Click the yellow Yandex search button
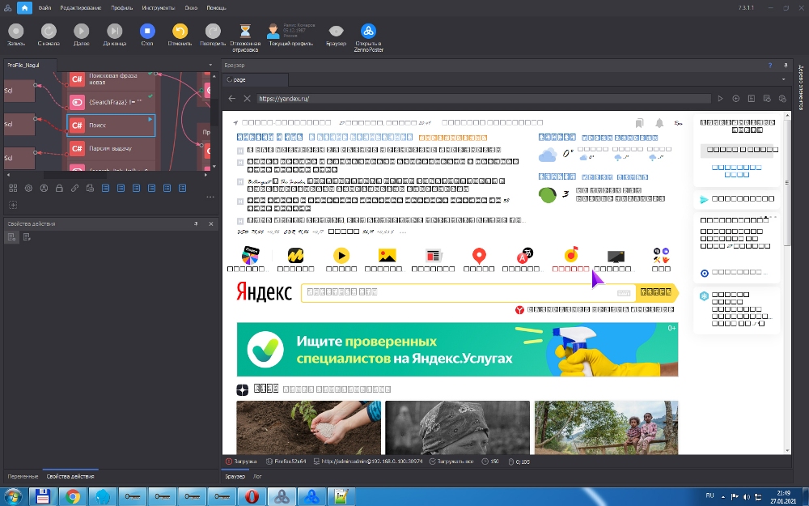This screenshot has height=506, width=809. click(656, 292)
